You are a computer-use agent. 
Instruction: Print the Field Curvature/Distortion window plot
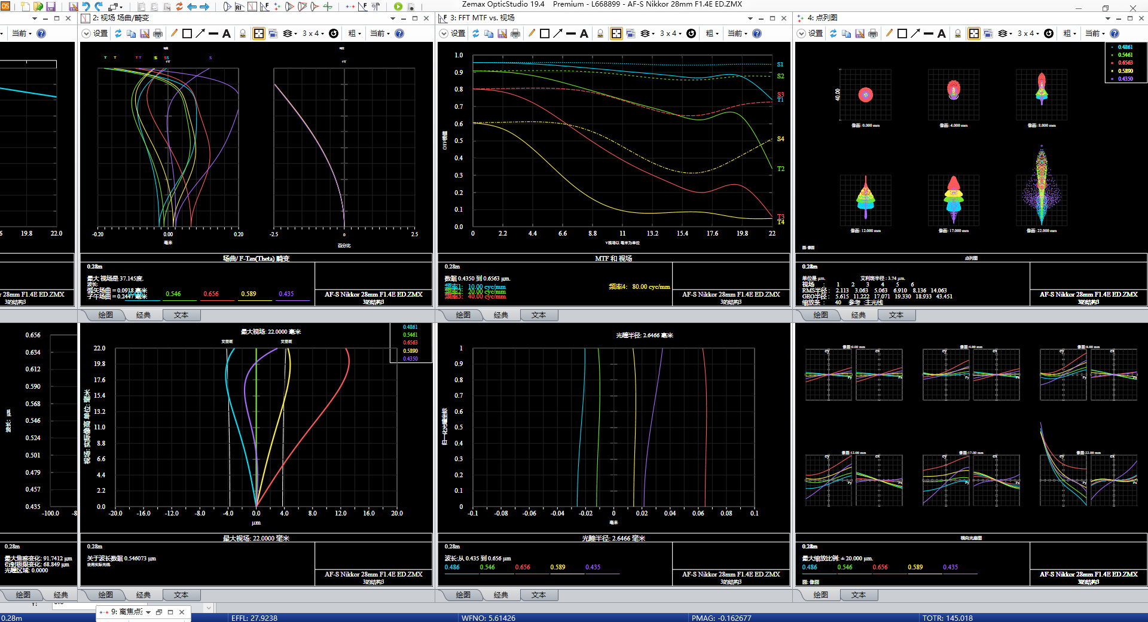[158, 33]
